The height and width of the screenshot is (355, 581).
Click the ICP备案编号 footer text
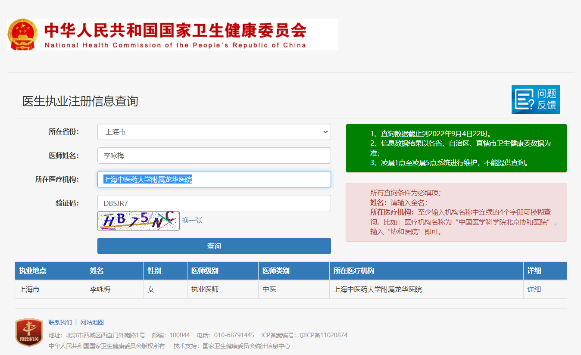coord(304,335)
